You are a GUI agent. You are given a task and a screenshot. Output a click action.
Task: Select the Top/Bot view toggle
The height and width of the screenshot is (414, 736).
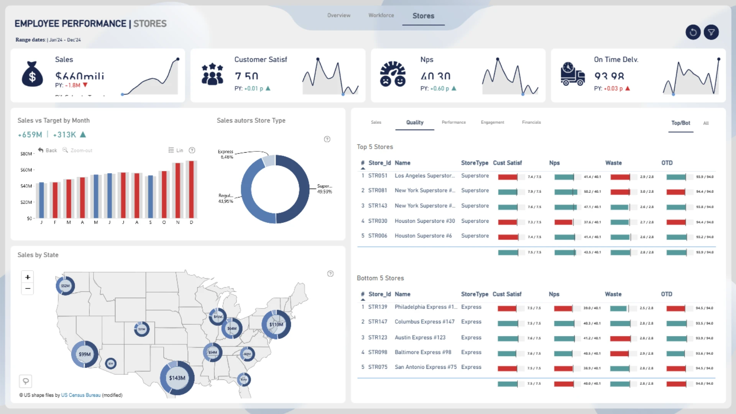680,123
